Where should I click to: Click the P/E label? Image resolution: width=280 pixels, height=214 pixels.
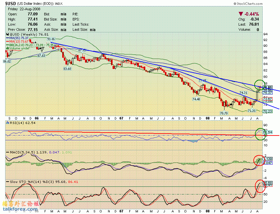pos(75,14)
